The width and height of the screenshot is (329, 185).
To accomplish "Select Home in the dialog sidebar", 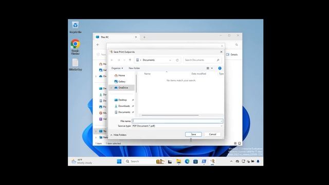I will [x=121, y=76].
